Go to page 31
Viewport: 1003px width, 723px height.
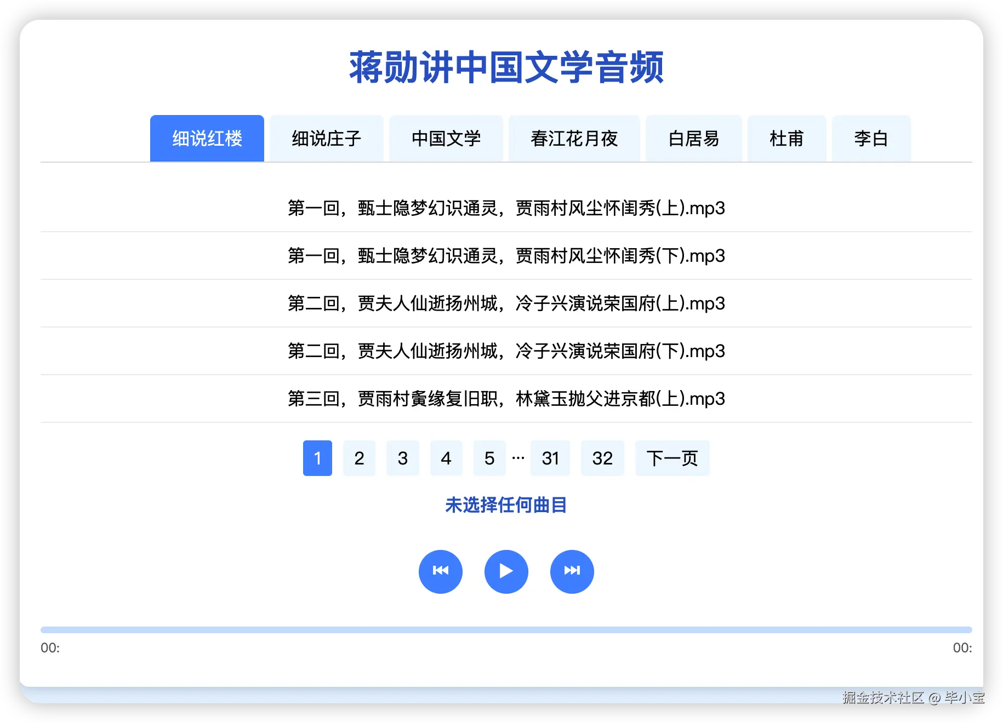(550, 458)
